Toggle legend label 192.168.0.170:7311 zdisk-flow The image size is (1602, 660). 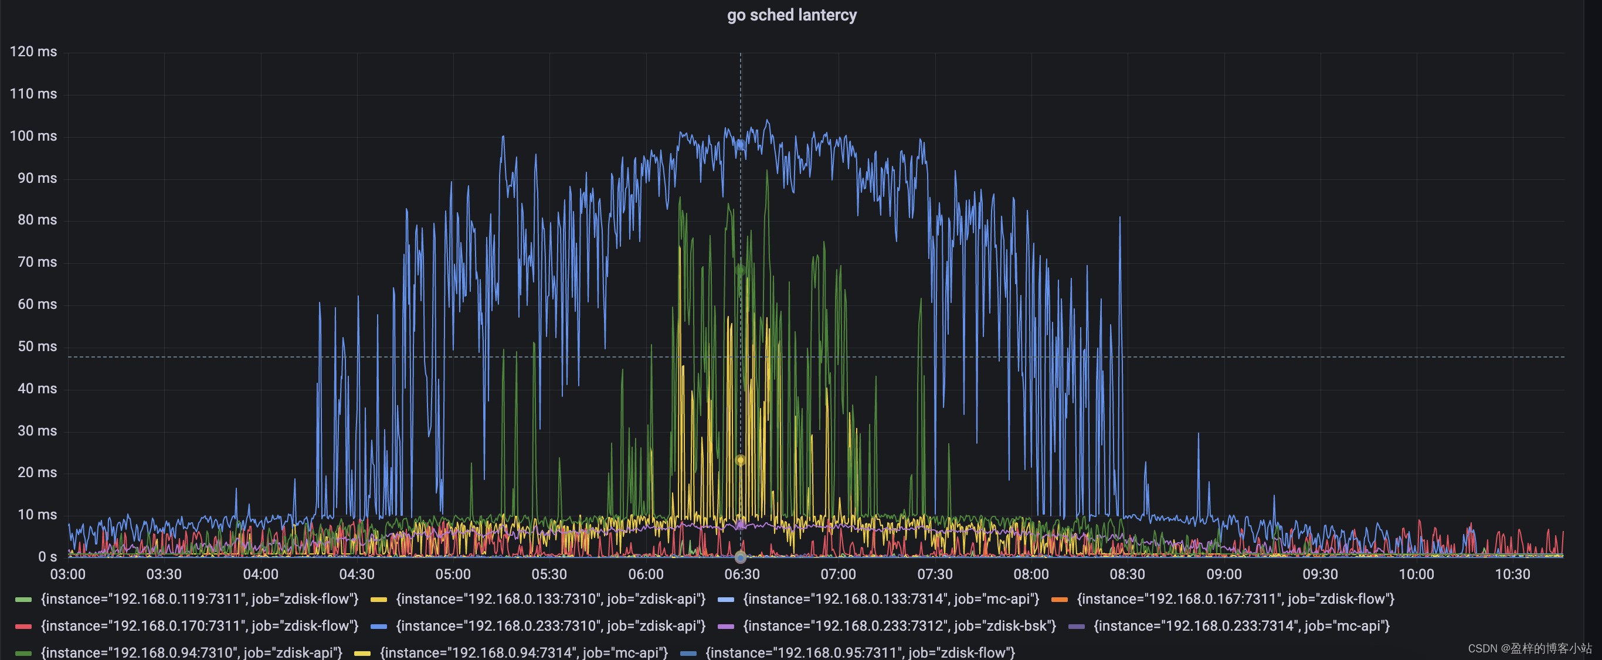pyautogui.click(x=199, y=626)
